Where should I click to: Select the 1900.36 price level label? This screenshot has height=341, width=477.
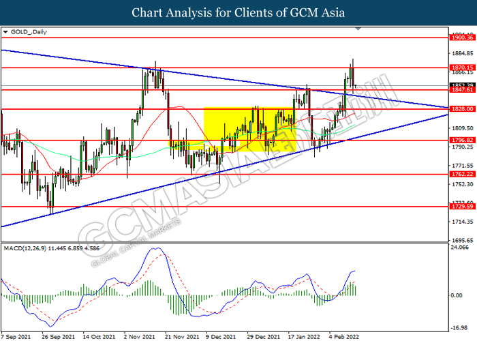click(x=463, y=38)
